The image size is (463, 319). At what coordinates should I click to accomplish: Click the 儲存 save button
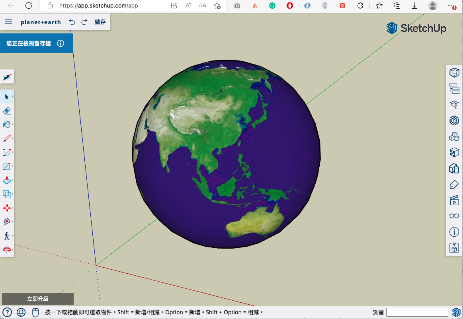click(x=100, y=22)
